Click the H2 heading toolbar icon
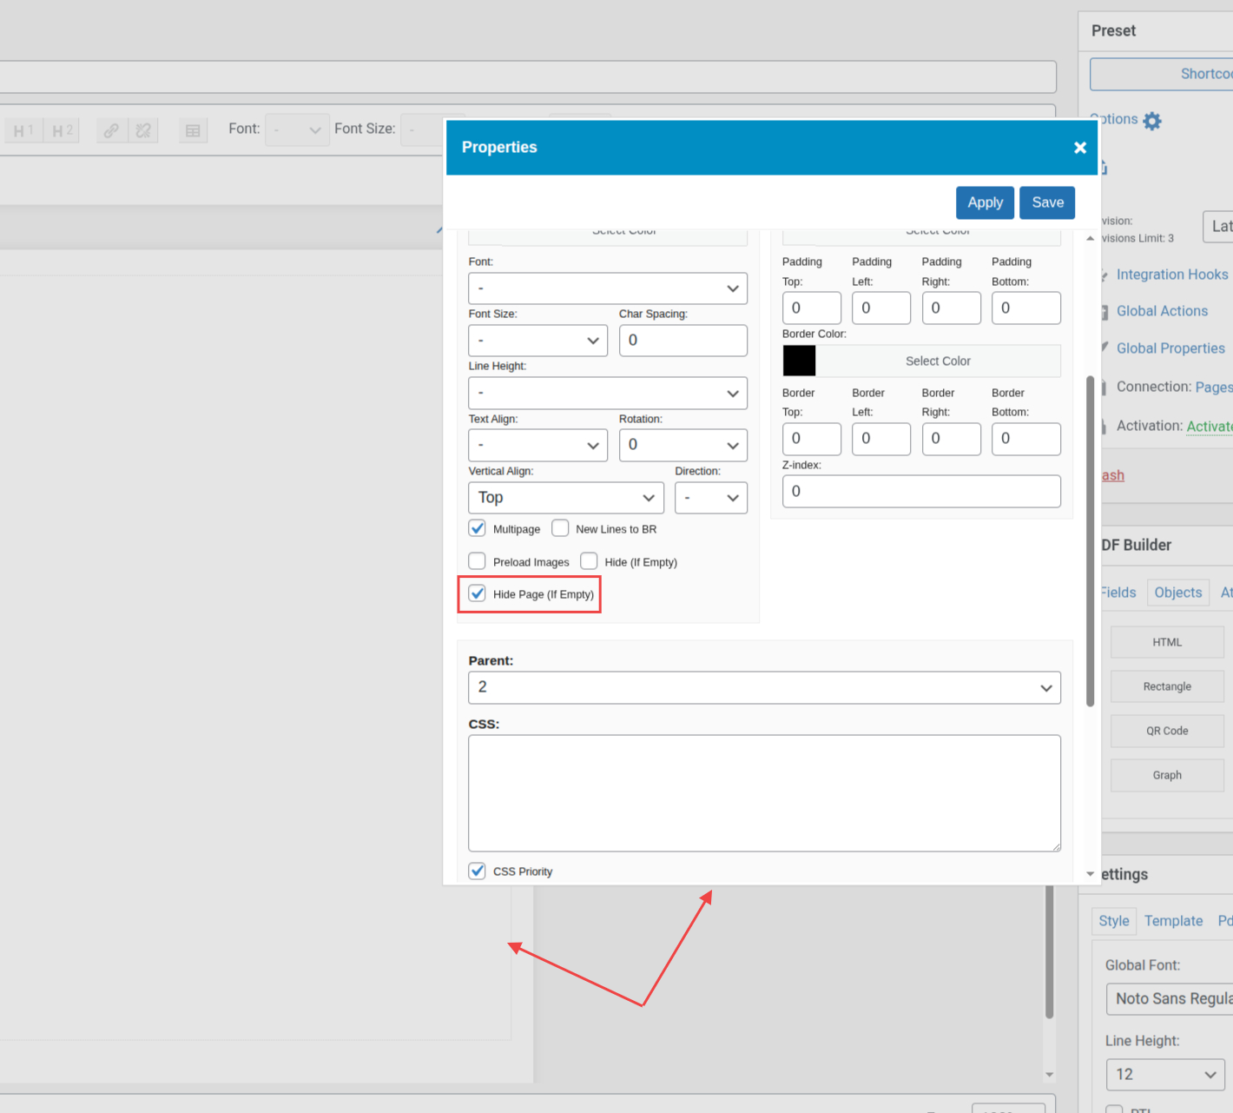Screen dimensions: 1233x1113 [62, 131]
